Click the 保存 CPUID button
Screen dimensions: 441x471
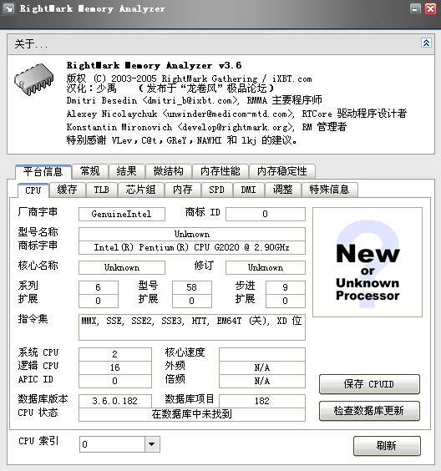coord(369,384)
